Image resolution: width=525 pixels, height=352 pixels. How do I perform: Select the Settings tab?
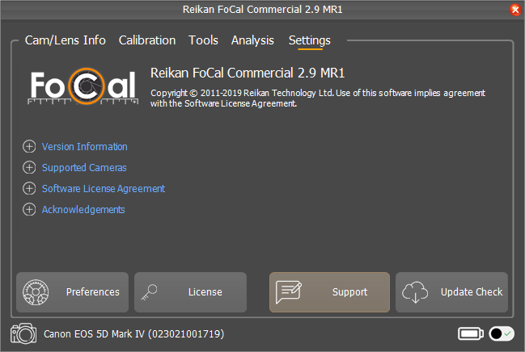coord(310,41)
